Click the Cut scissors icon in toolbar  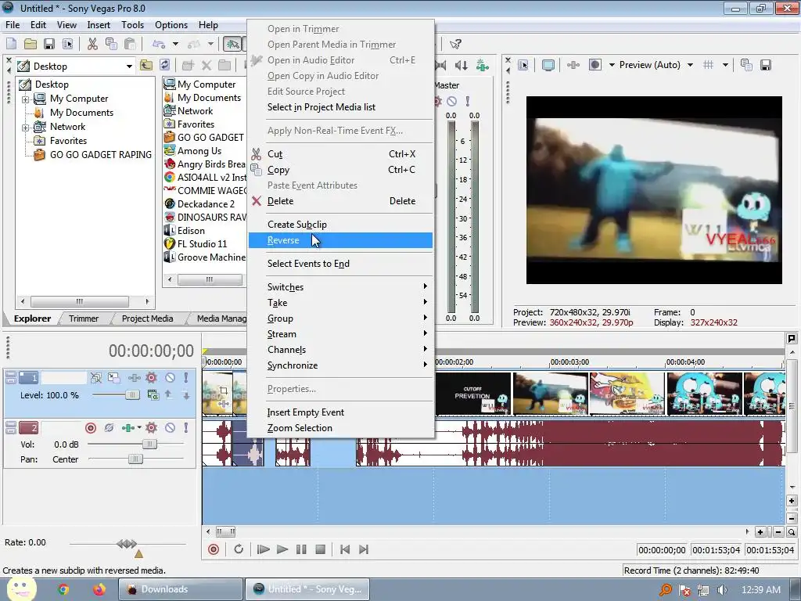tap(92, 44)
